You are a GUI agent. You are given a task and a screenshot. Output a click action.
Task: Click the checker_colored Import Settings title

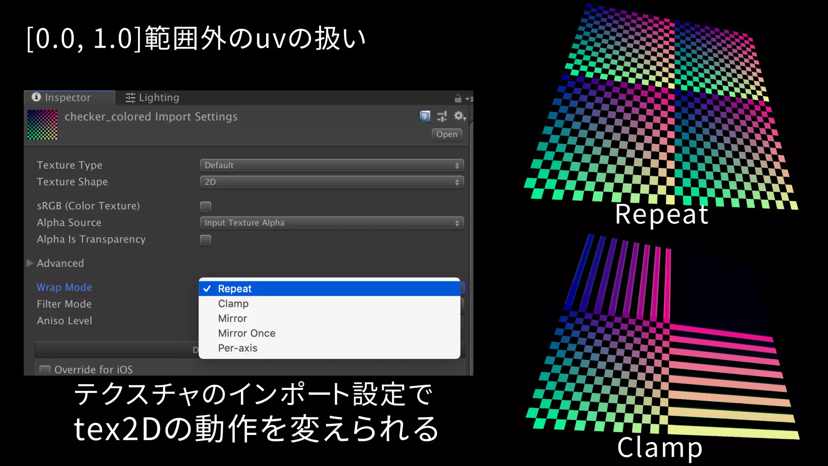[x=151, y=116]
